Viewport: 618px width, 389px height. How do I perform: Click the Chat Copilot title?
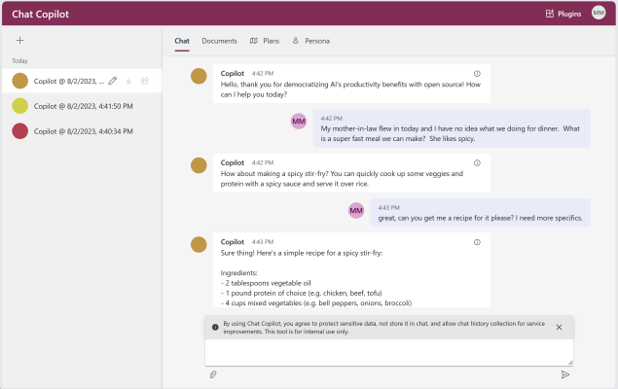pyautogui.click(x=40, y=14)
